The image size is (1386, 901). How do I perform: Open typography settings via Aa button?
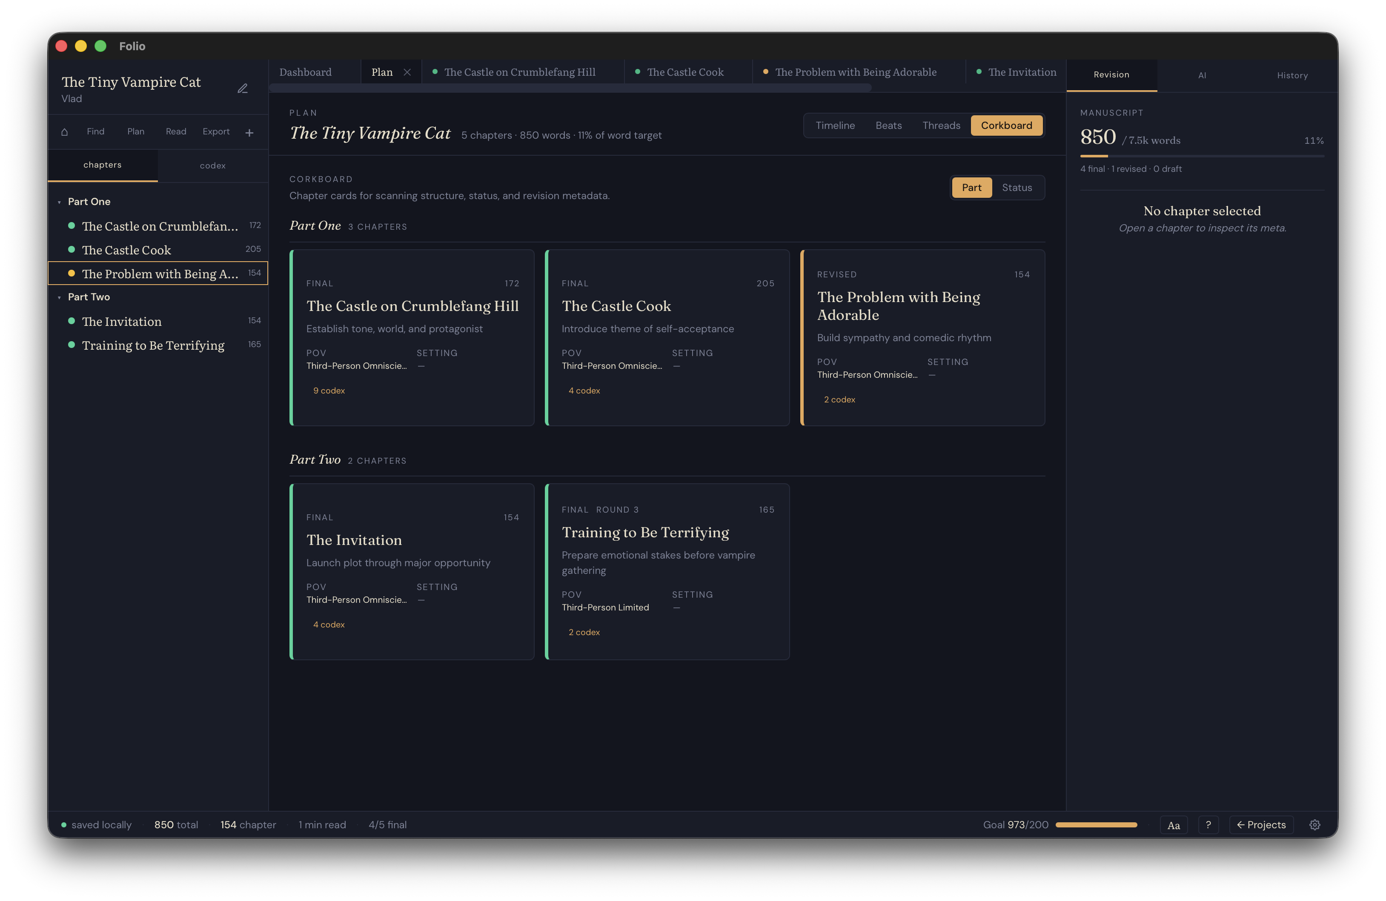[1174, 825]
